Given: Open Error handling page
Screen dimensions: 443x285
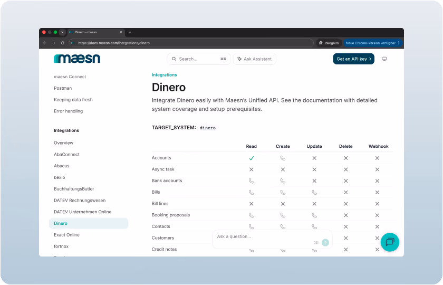Looking at the screenshot, I should (x=68, y=111).
